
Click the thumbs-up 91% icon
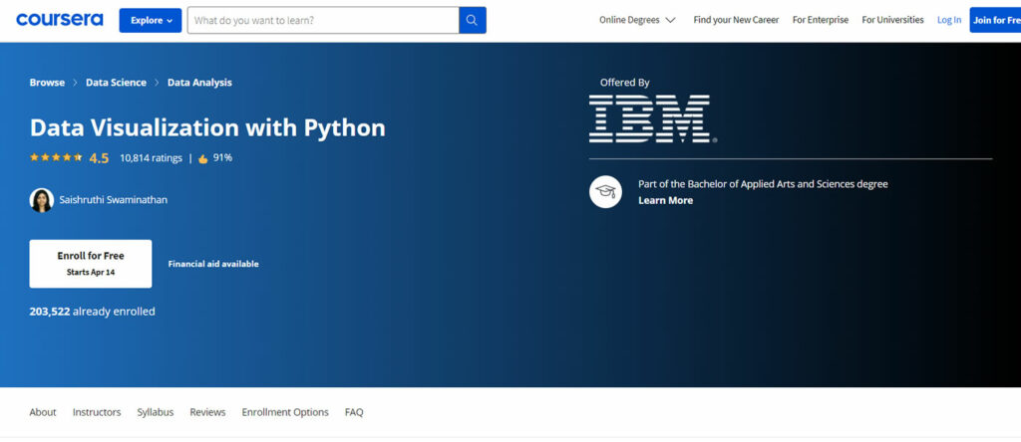point(202,157)
